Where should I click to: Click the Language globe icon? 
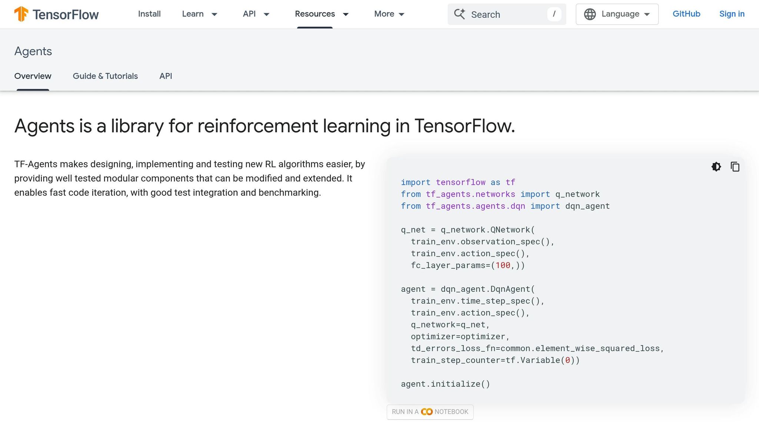coord(590,14)
